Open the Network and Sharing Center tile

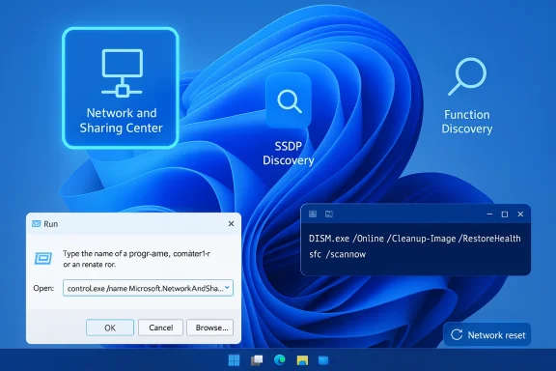pyautogui.click(x=121, y=88)
